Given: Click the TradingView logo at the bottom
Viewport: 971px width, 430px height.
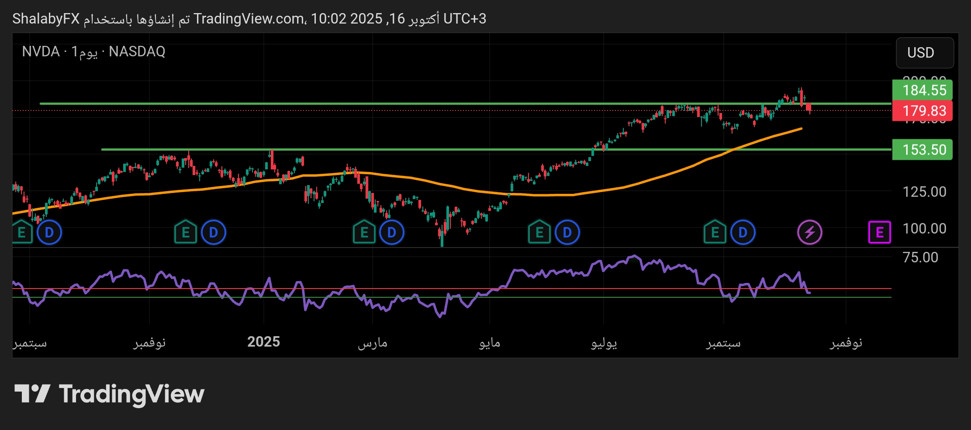Looking at the screenshot, I should point(109,394).
